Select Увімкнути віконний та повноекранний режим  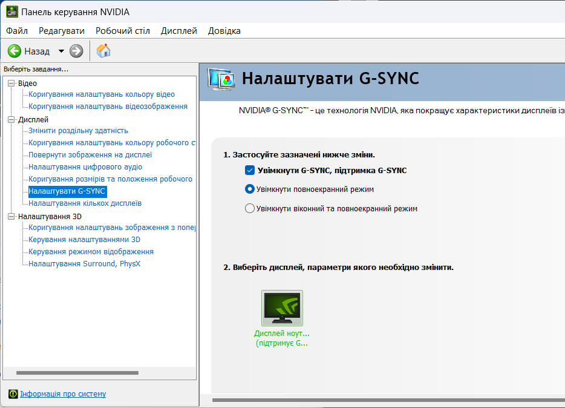pyautogui.click(x=250, y=209)
